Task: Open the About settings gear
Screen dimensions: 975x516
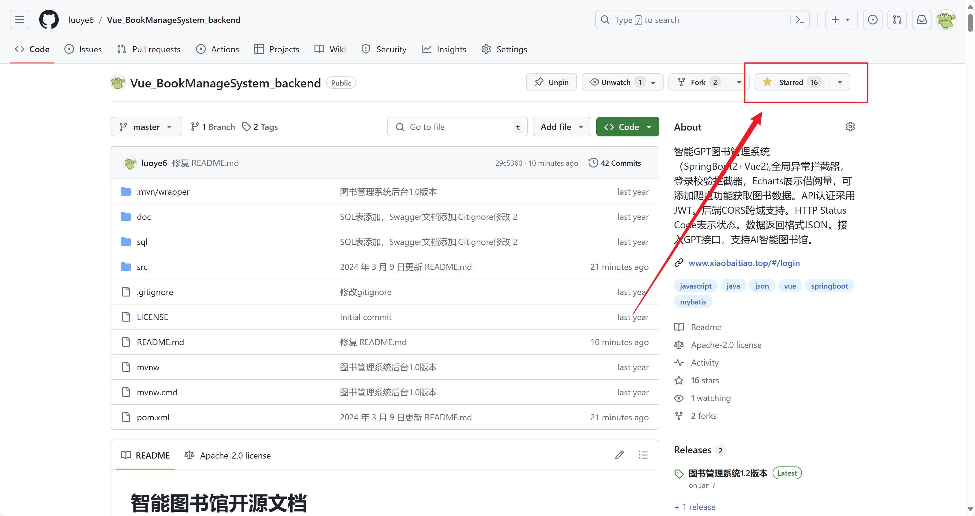Action: pos(850,127)
